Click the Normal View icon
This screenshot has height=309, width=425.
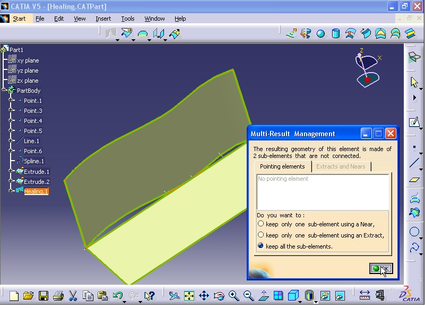(264, 296)
